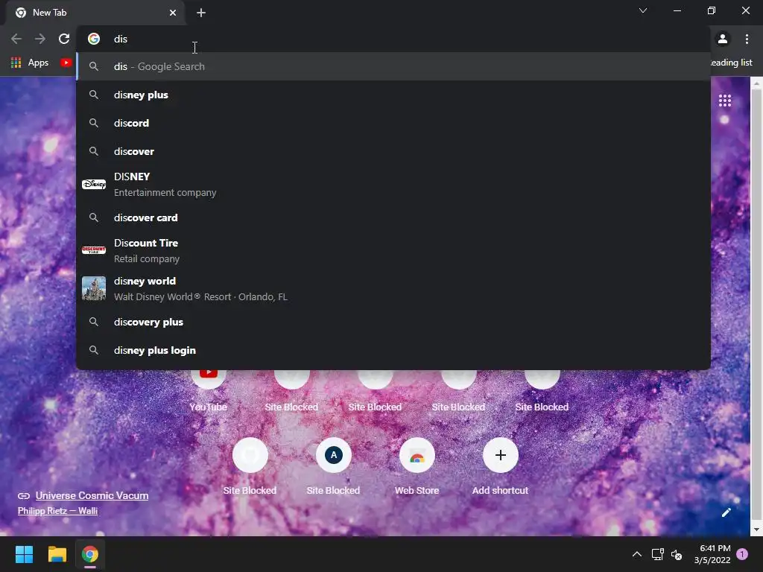Choose the 'dis - Google Search' suggestion
The image size is (763, 572).
(393, 66)
